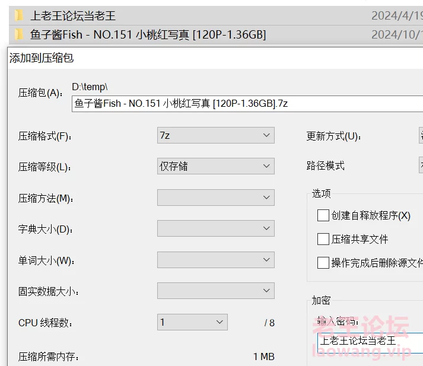The height and width of the screenshot is (366, 423).
Task: Click folder icon of 上老王论坛当老王
Action: tap(19, 15)
